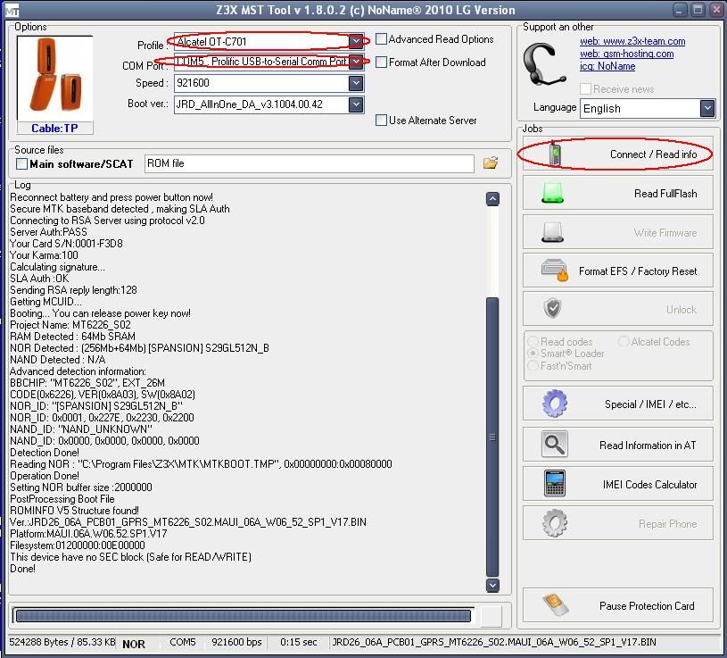
Task: Browse for ROM file with folder icon
Action: tap(490, 163)
